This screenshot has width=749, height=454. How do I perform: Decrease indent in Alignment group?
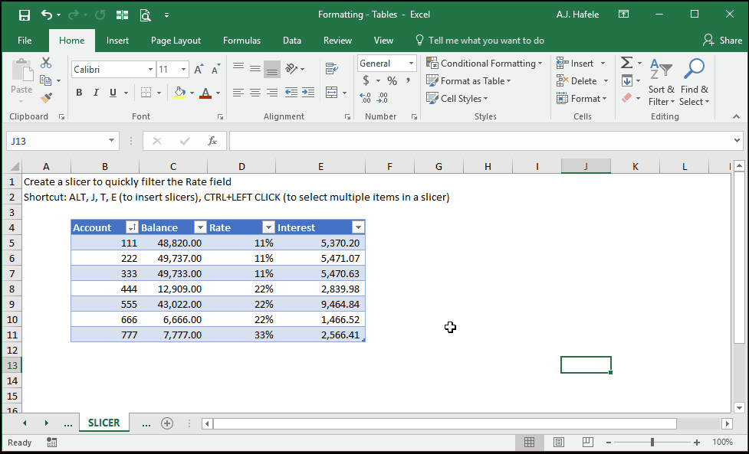[291, 93]
